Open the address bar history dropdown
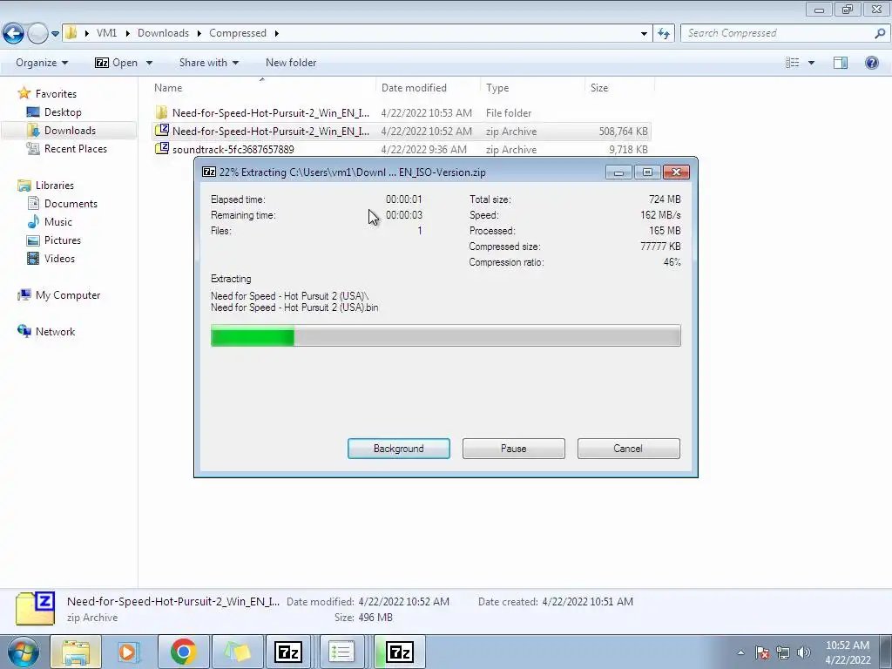 click(644, 34)
